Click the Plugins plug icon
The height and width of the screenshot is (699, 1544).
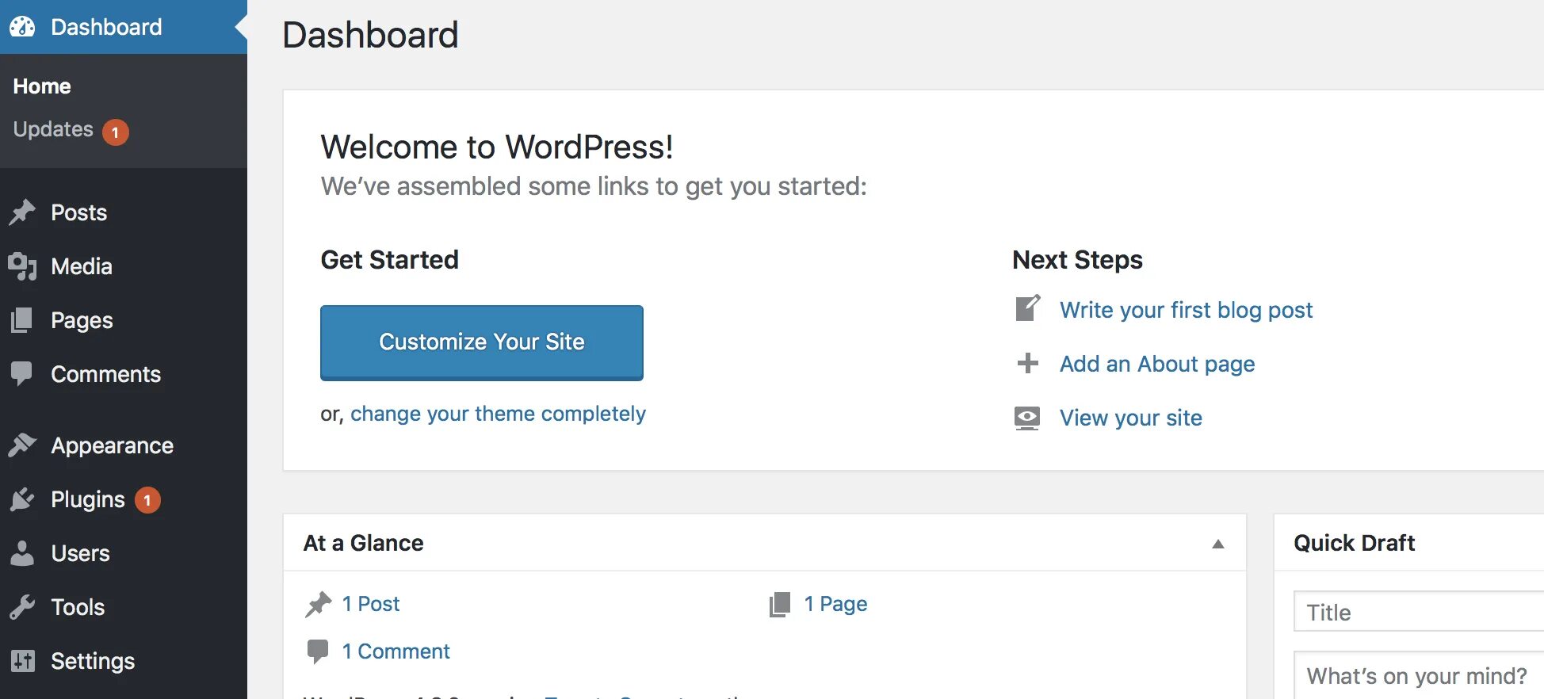click(22, 499)
